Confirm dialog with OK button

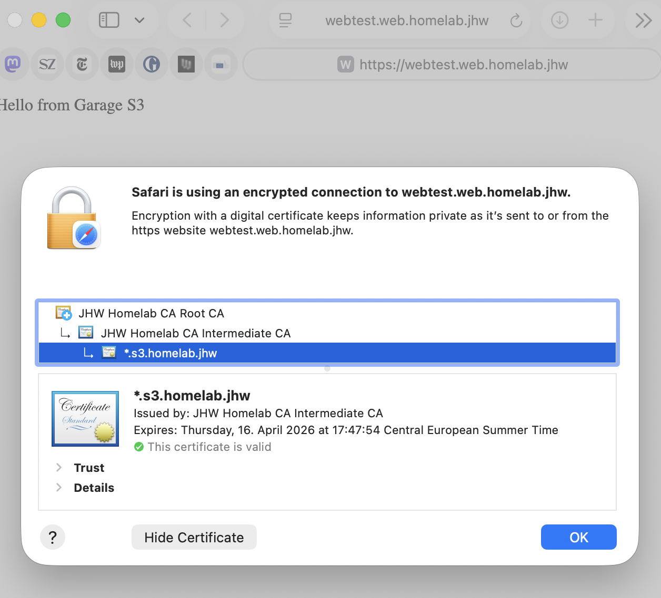578,537
